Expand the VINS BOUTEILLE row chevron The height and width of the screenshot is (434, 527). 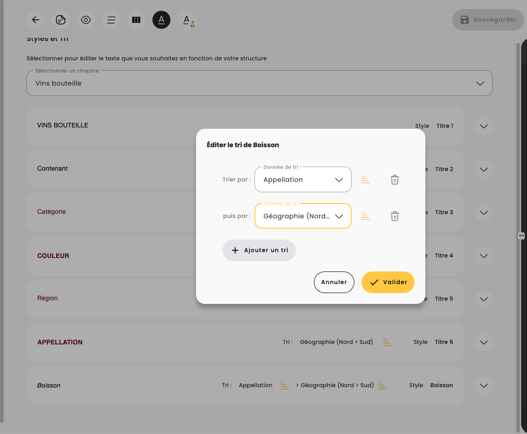coord(484,126)
